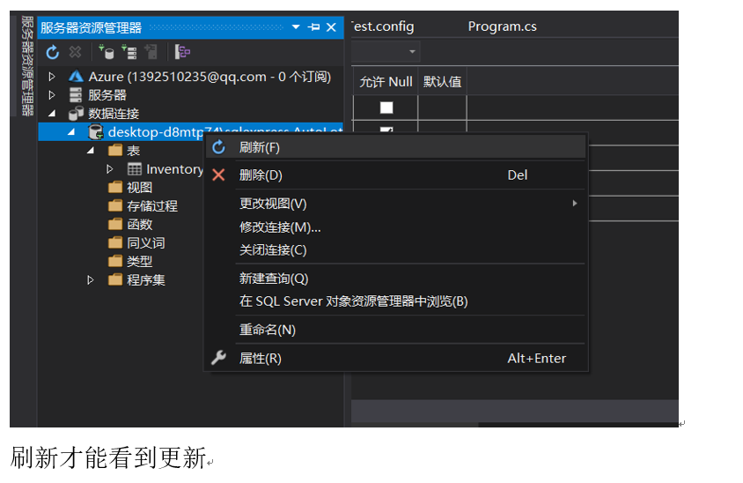Viewport: 743px width, 483px height.
Task: Click the 默认值 column header
Action: point(442,82)
